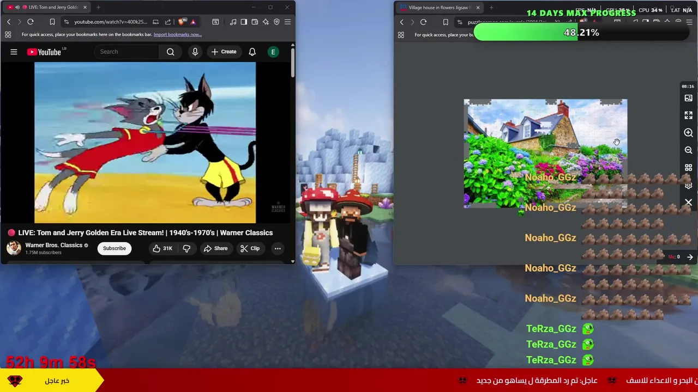
Task: Click the next arrow beside Me: 0
Action: click(x=690, y=257)
